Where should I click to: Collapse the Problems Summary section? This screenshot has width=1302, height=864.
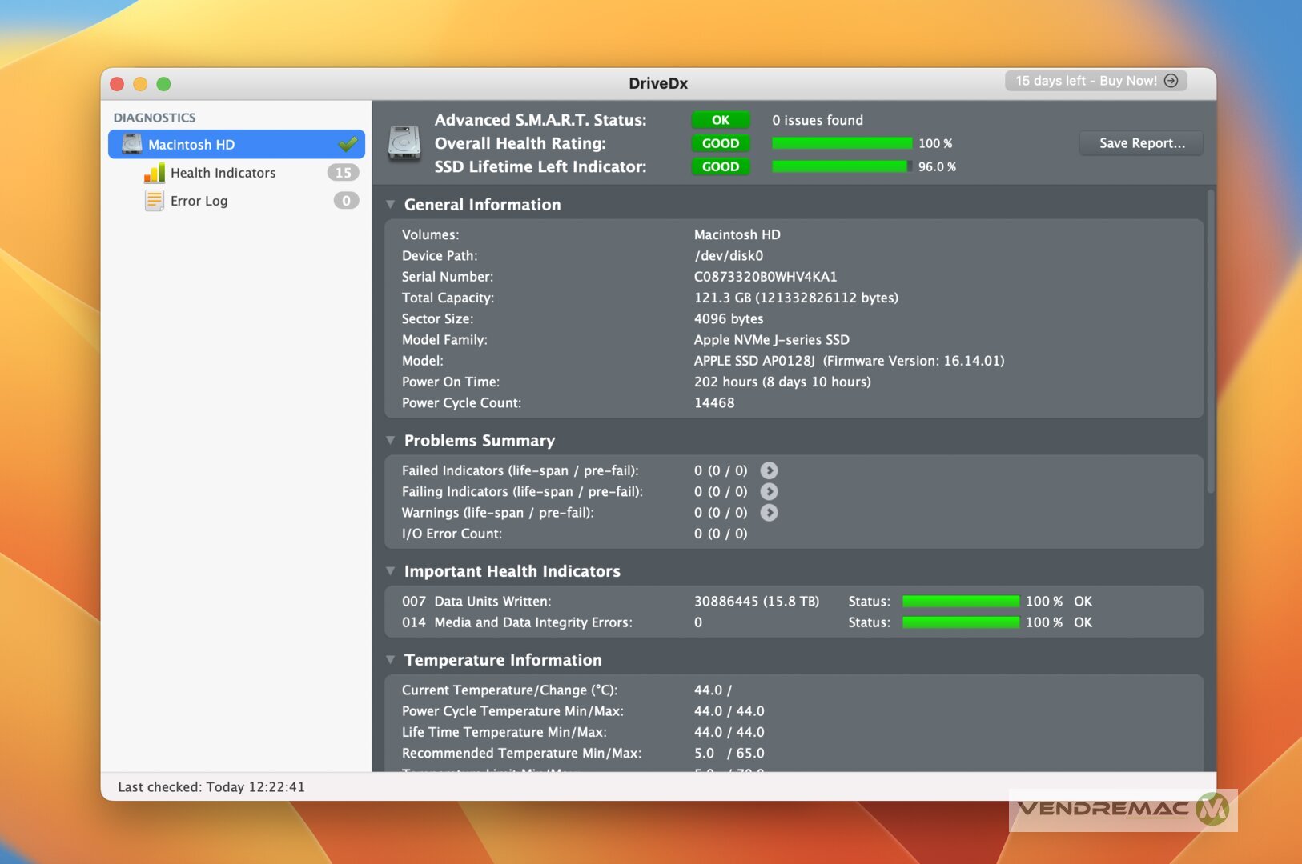[391, 441]
